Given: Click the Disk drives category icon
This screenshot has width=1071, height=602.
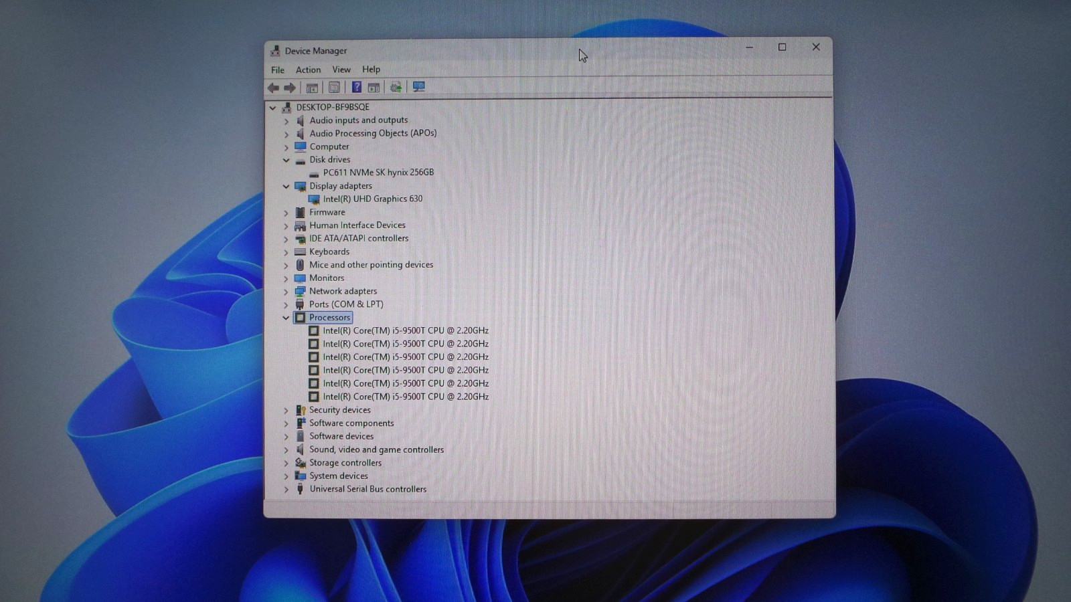Looking at the screenshot, I should 300,161.
